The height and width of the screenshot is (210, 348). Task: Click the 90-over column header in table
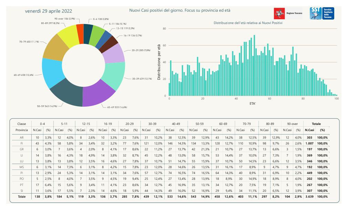[x=288, y=124]
